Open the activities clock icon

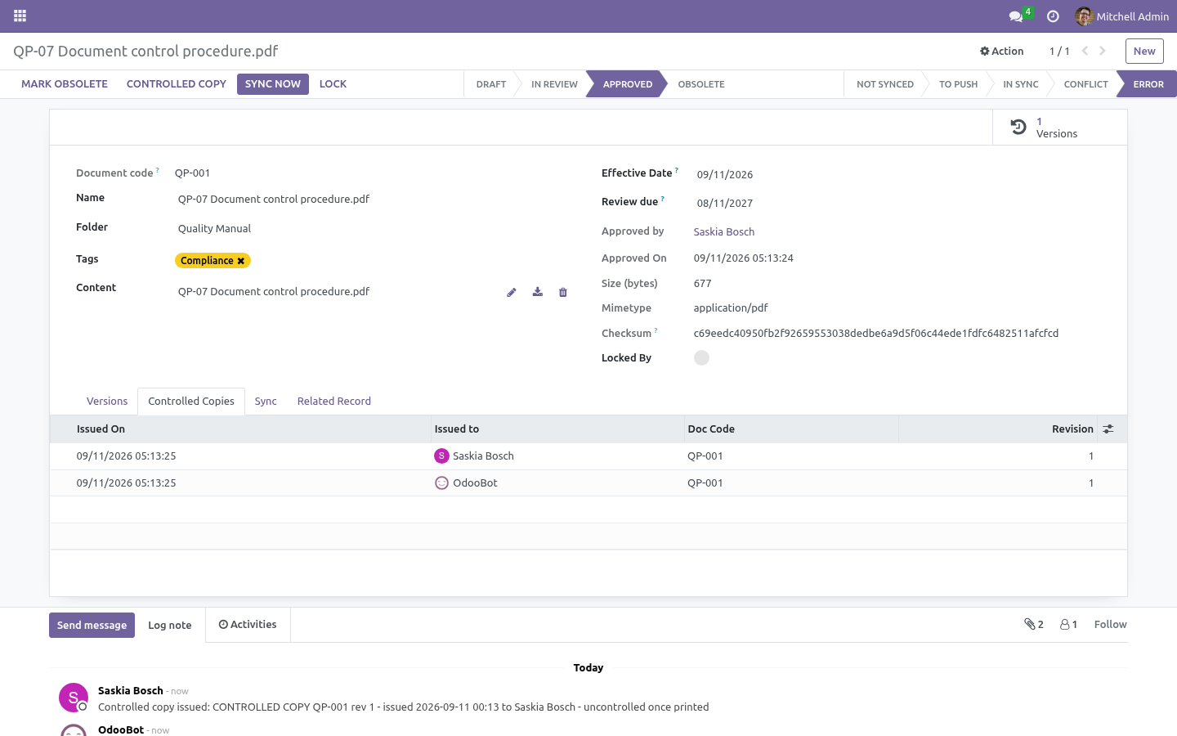[x=1053, y=16]
